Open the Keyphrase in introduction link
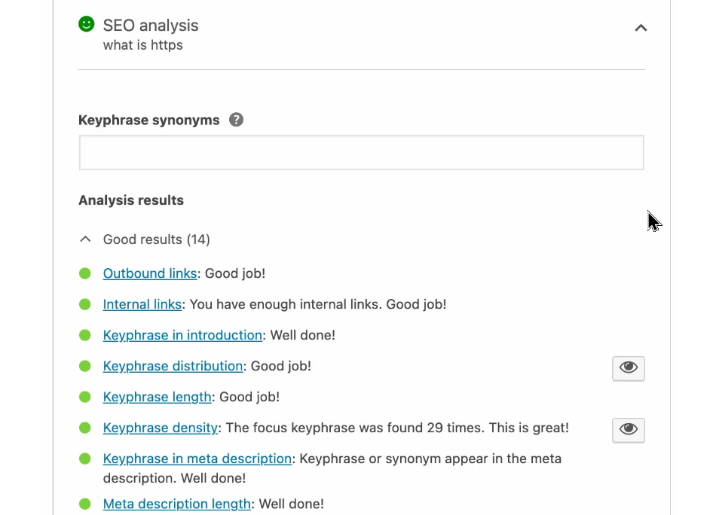Viewport: 716px width, 515px height. 182,335
